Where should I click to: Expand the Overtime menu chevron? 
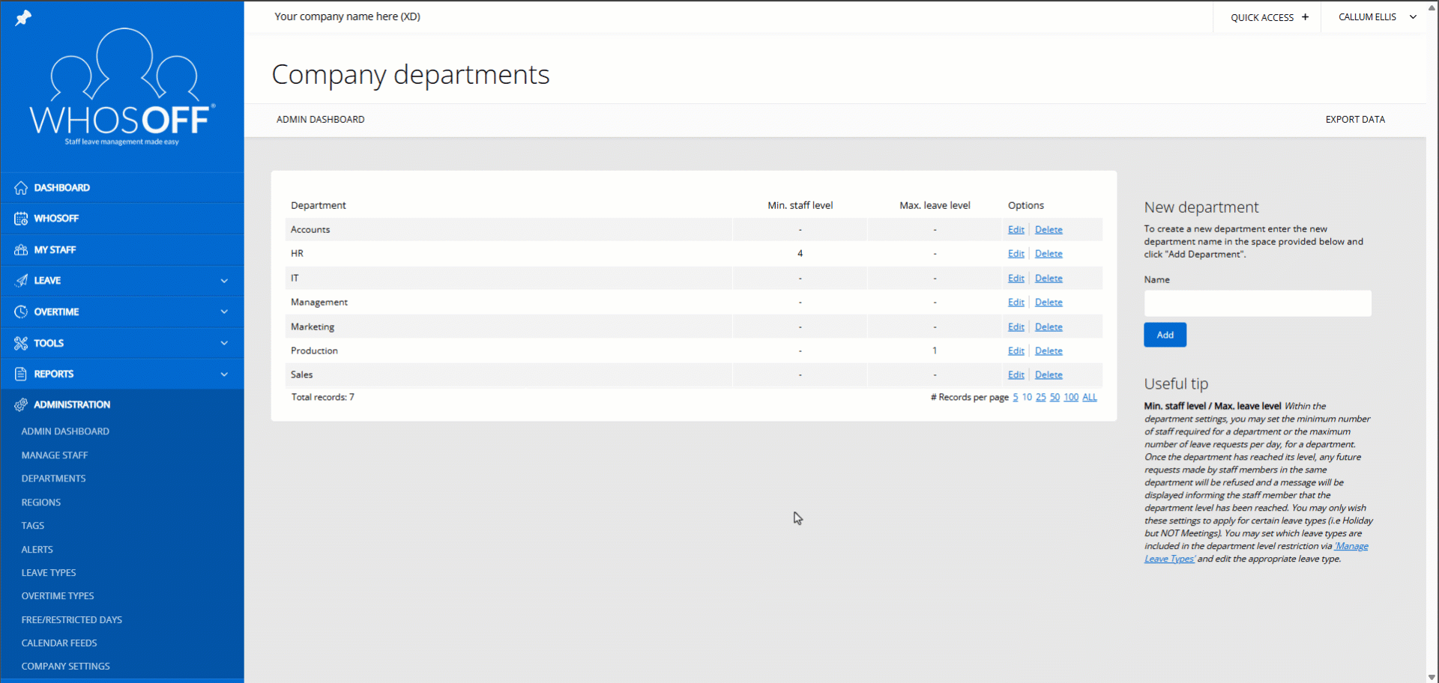pyautogui.click(x=224, y=312)
